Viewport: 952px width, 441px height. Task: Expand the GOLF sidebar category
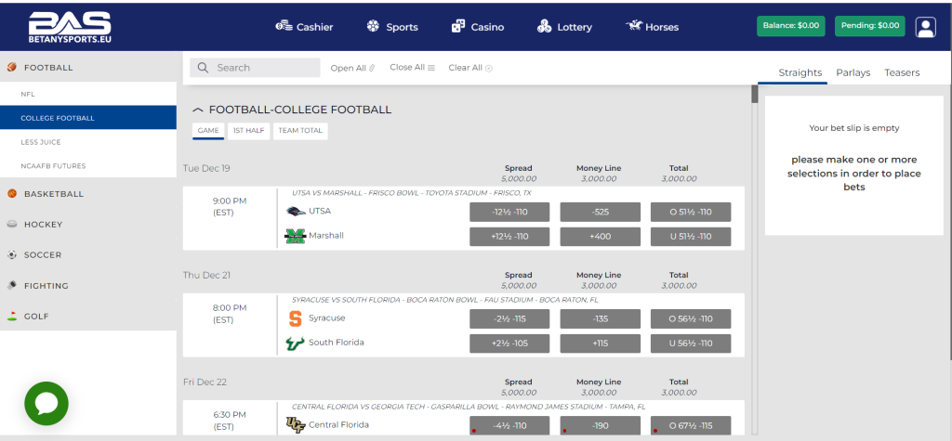point(88,316)
